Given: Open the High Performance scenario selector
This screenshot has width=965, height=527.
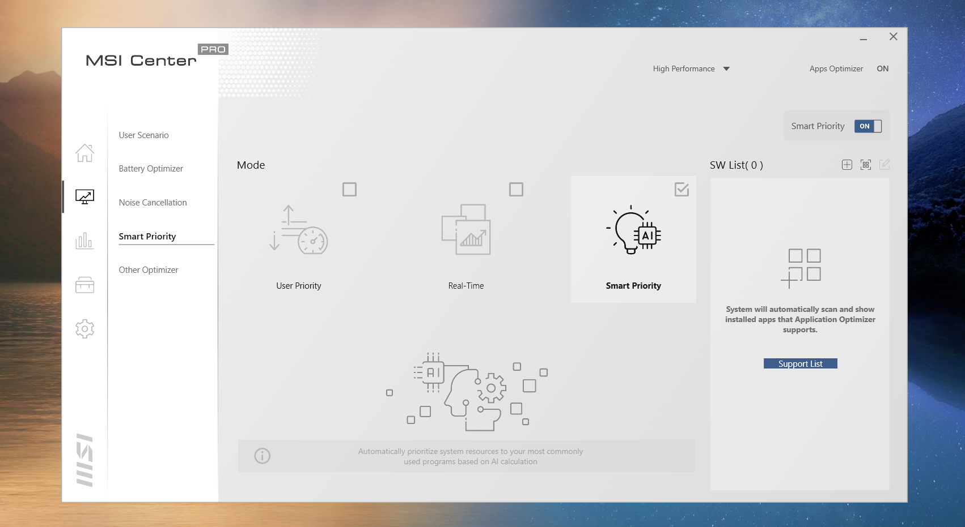Looking at the screenshot, I should [691, 68].
